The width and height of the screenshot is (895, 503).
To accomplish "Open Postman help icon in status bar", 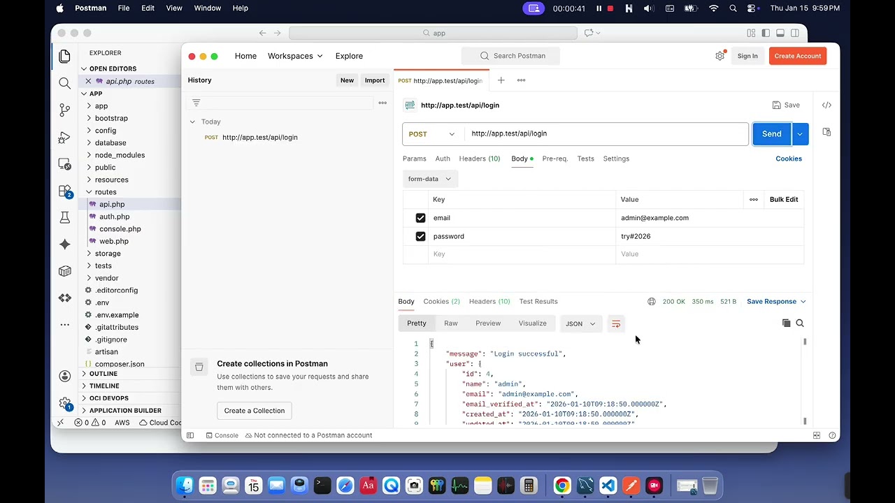I will [x=832, y=435].
